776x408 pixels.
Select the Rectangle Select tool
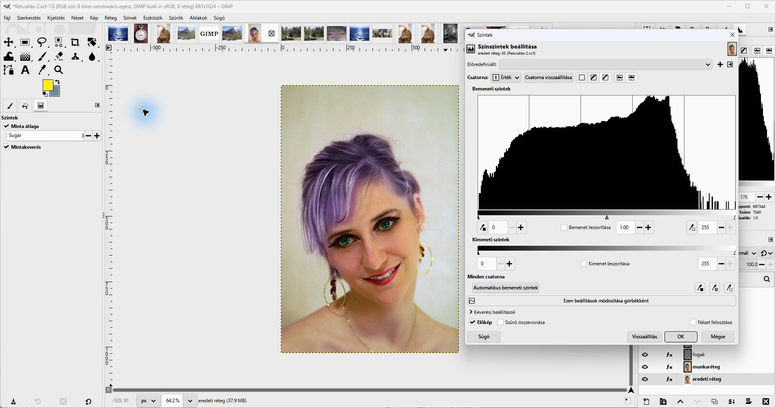(25, 42)
